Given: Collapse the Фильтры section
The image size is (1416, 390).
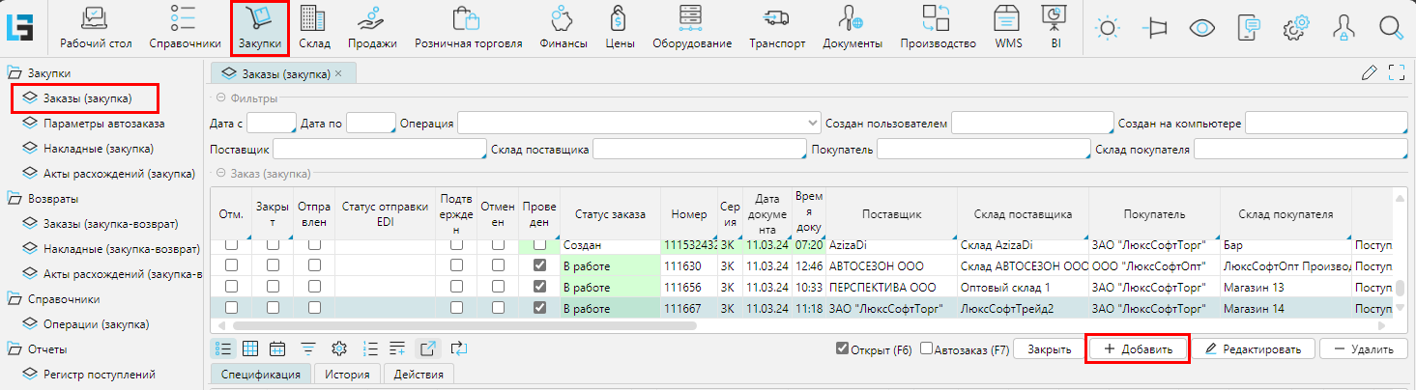Looking at the screenshot, I should click(x=220, y=97).
